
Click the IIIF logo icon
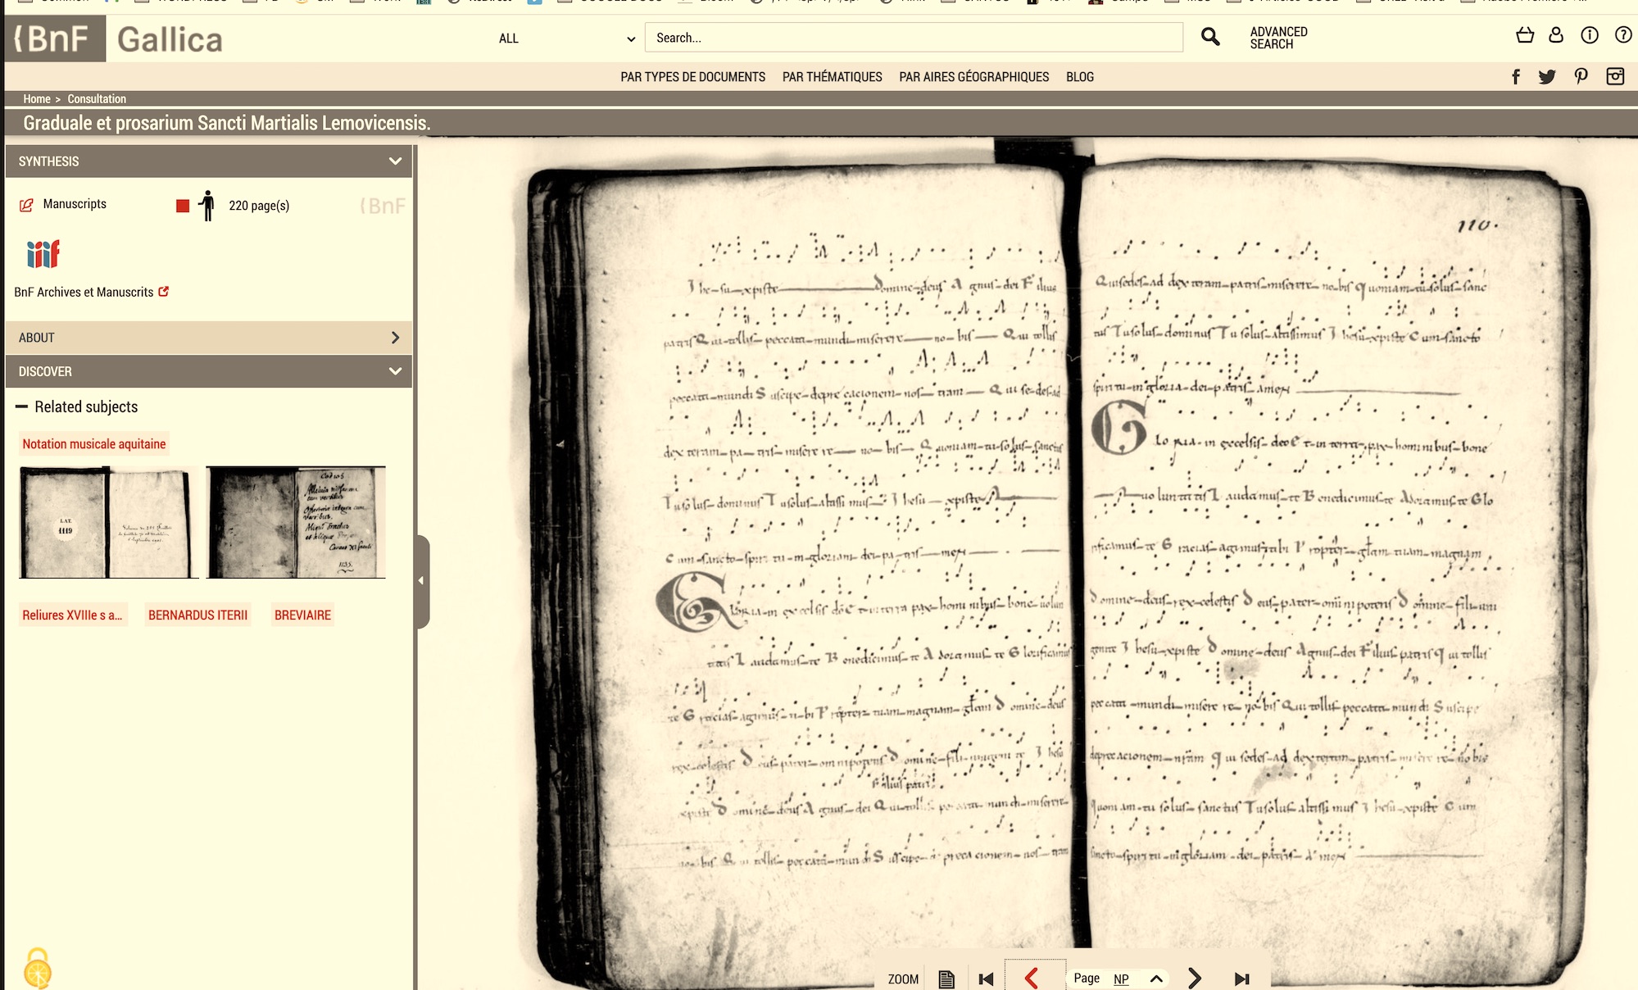click(x=43, y=254)
